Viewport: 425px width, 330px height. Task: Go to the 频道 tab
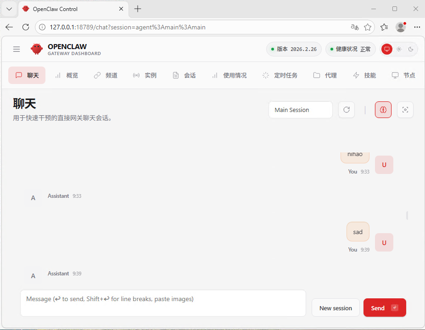106,75
